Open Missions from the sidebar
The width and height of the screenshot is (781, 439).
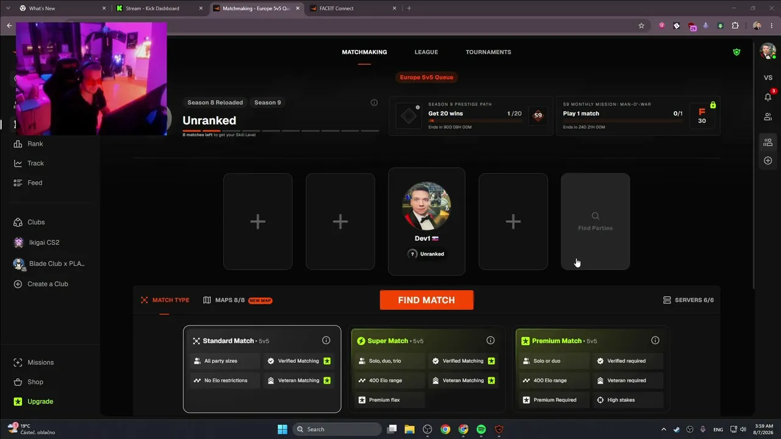[x=34, y=363]
